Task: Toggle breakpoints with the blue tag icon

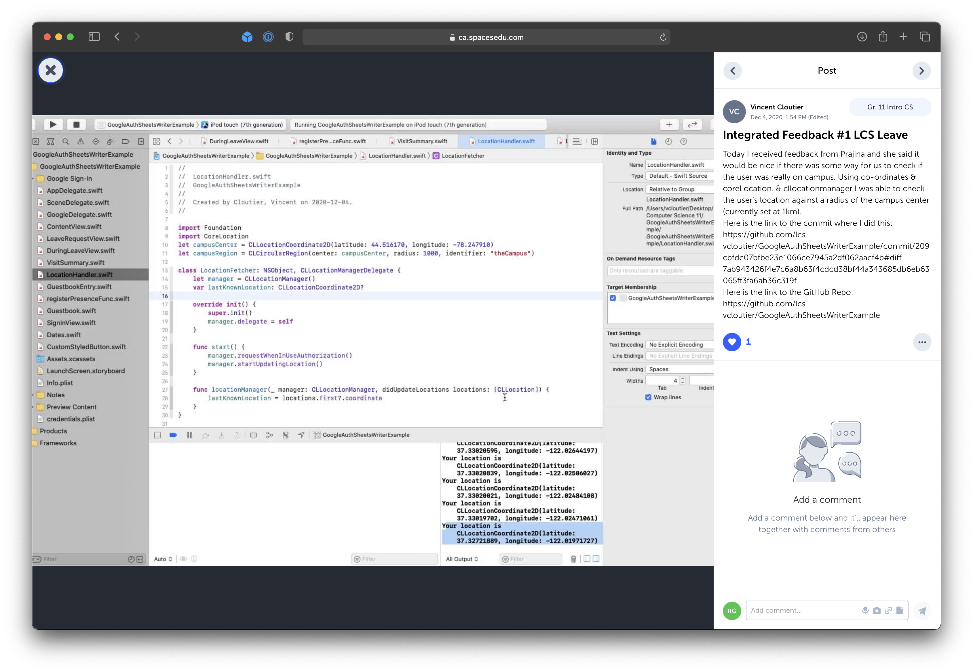Action: pyautogui.click(x=173, y=435)
